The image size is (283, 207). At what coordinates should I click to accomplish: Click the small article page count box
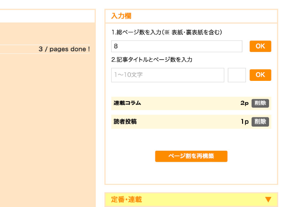coord(237,75)
